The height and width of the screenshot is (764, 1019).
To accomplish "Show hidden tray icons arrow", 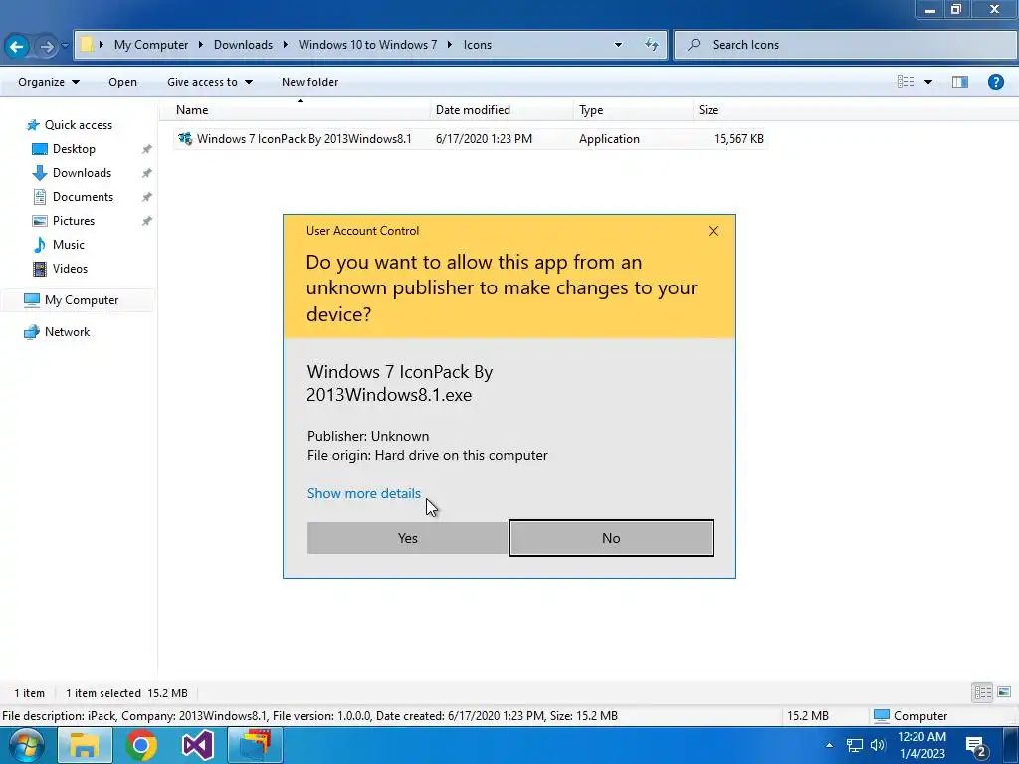I will [x=829, y=745].
